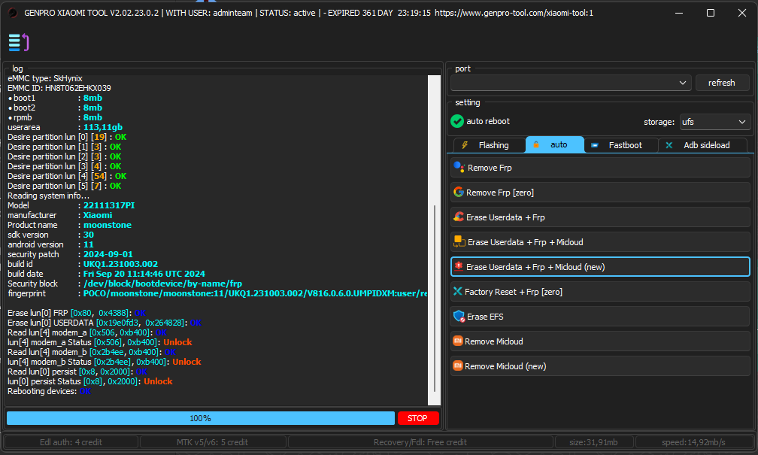Viewport: 758px width, 455px height.
Task: Click the EMMC ID HN8T062EHKX039 line
Action: pyautogui.click(x=59, y=88)
